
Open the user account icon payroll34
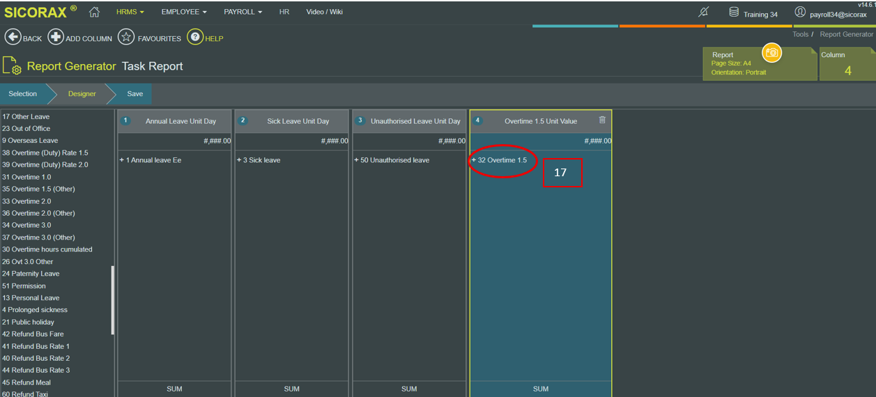point(800,13)
